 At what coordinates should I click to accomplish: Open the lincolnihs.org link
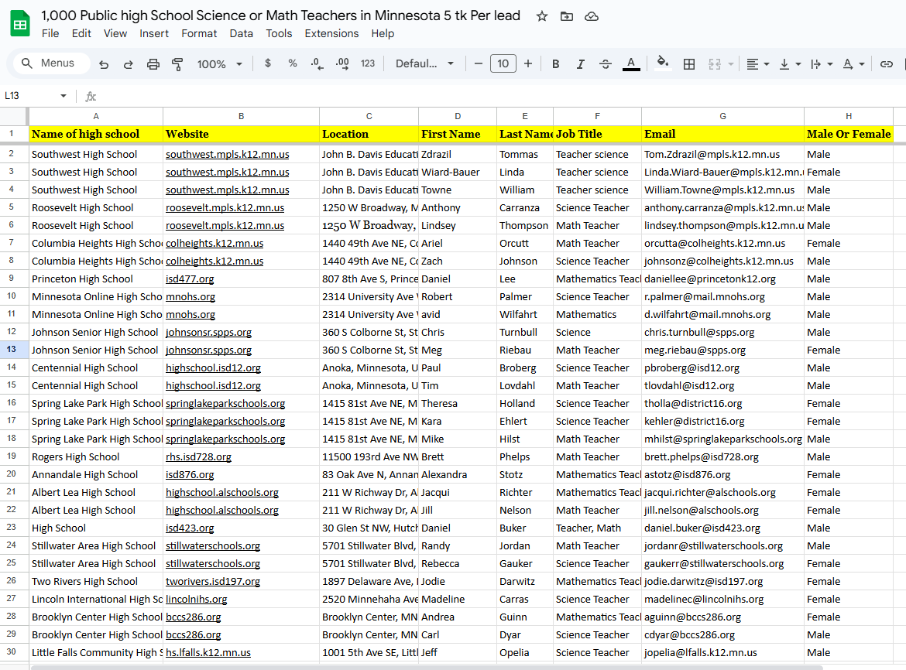click(x=197, y=599)
